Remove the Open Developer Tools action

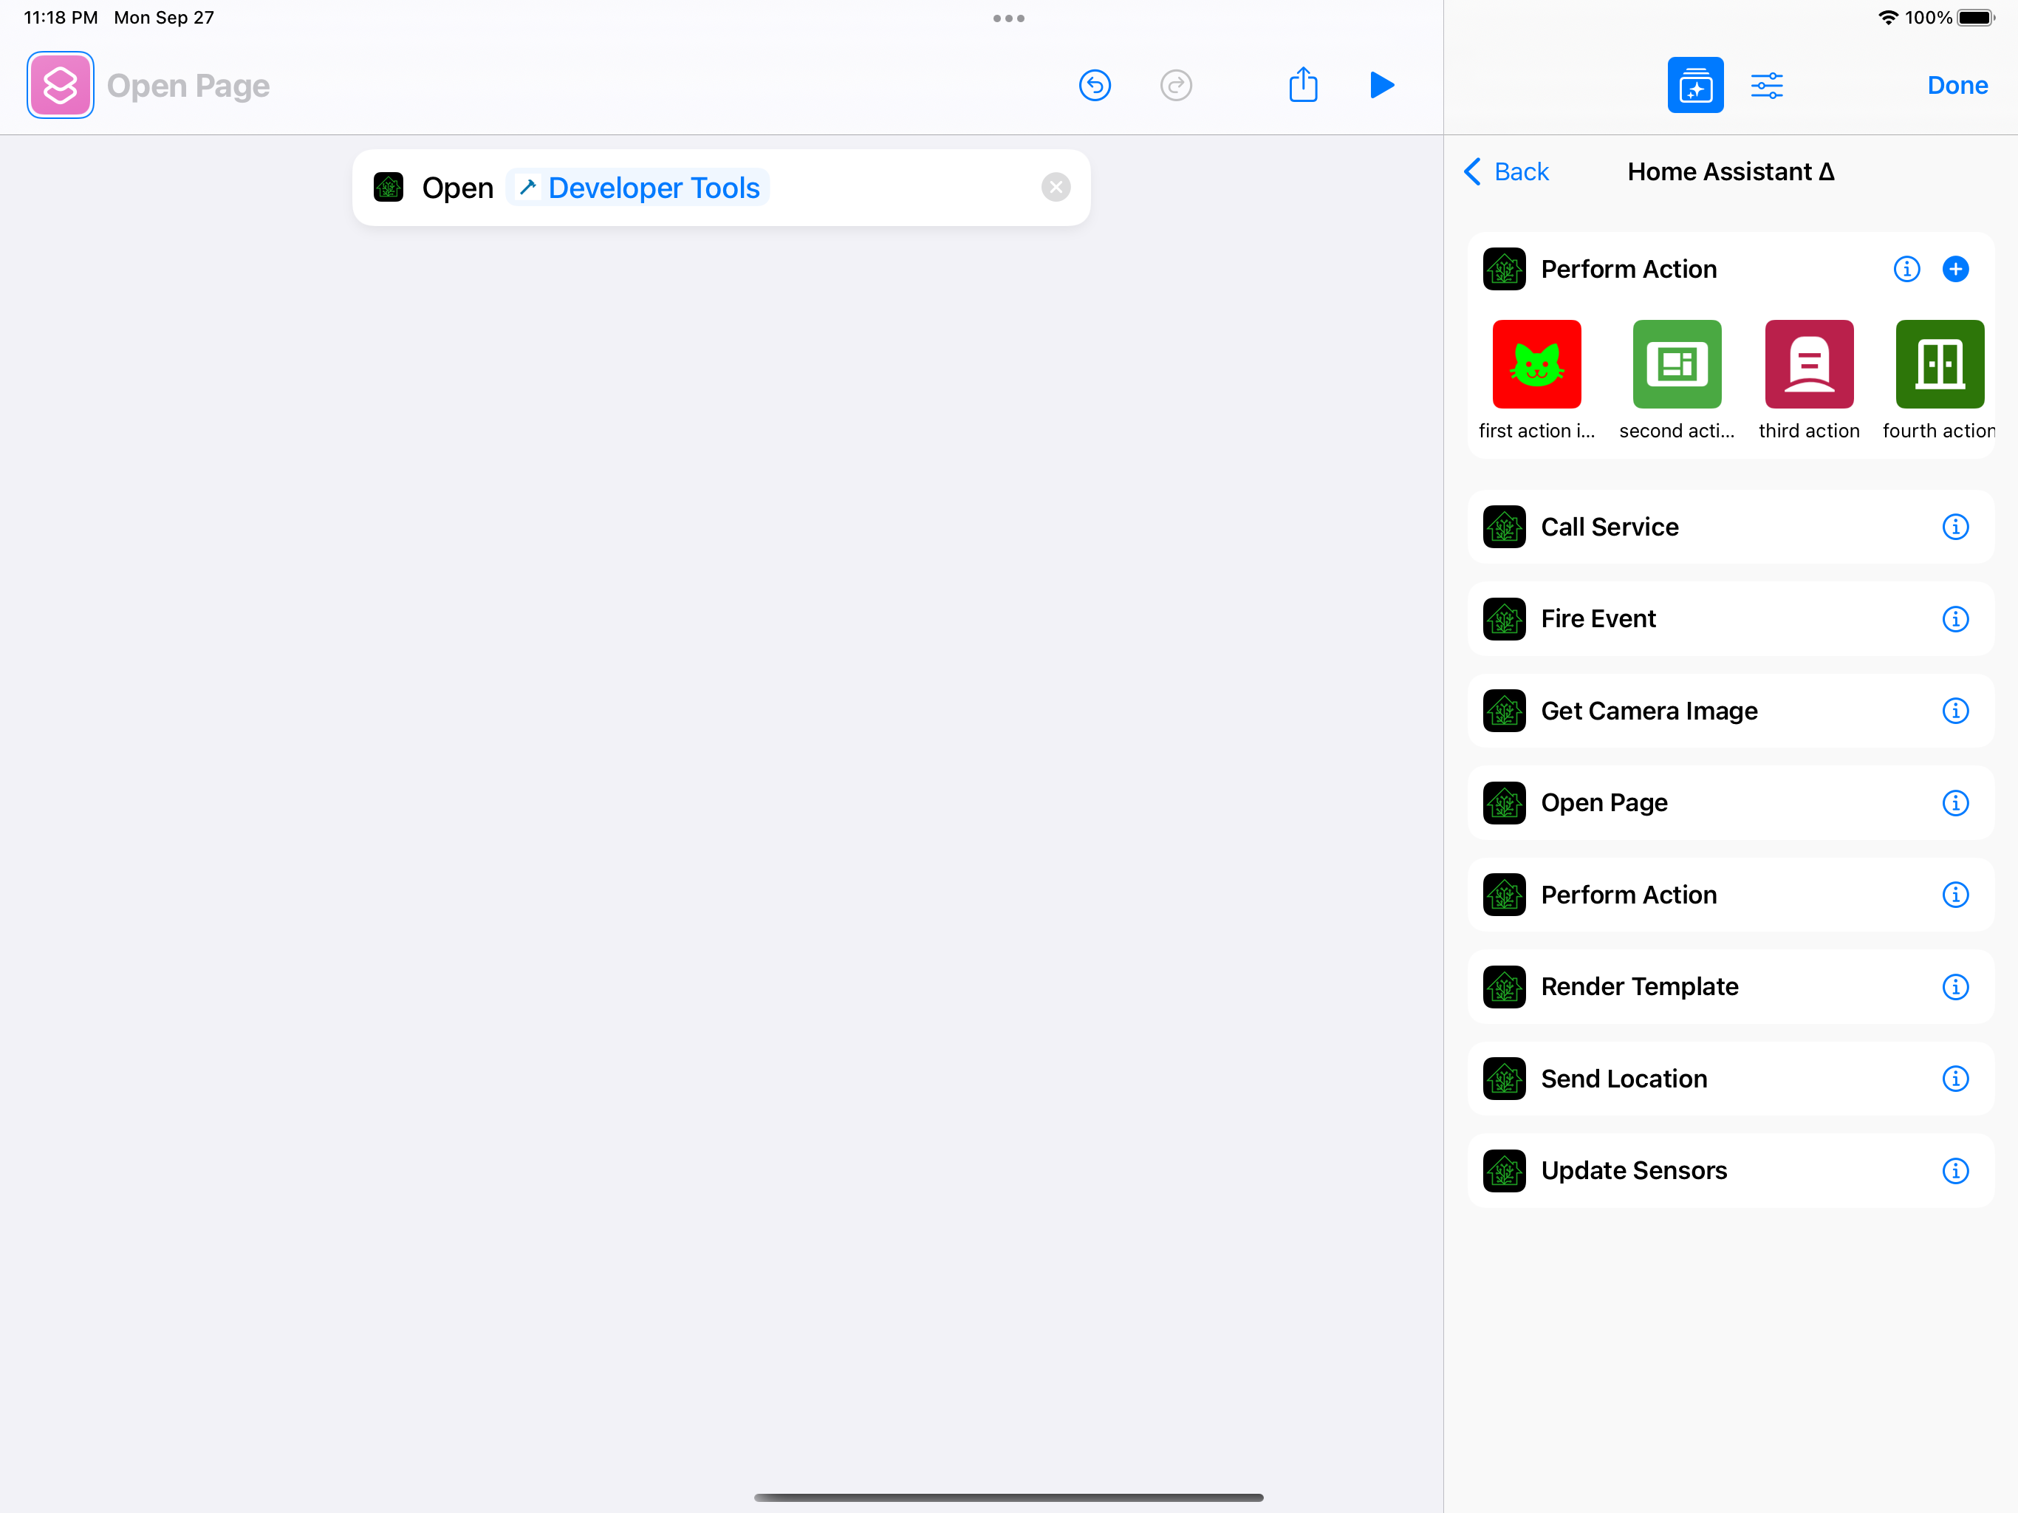click(1056, 187)
